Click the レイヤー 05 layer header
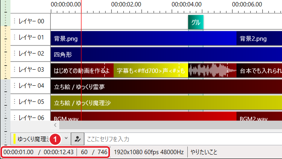This screenshot has width=282, height=159. click(31, 102)
